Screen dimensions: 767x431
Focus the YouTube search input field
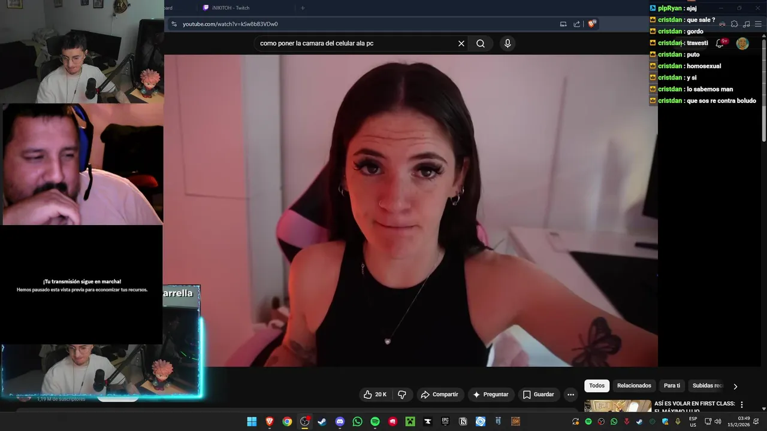pos(357,43)
